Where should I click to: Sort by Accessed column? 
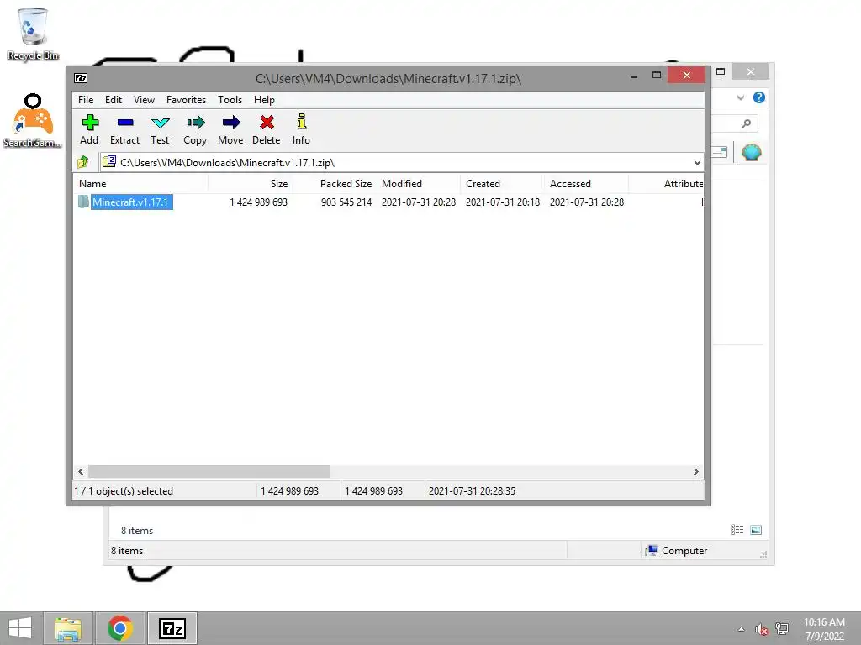586,184
